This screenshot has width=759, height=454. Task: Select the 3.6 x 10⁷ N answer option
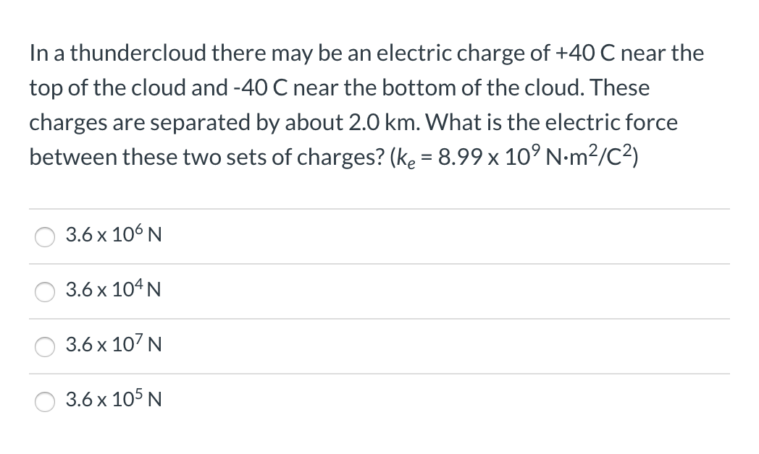[112, 346]
